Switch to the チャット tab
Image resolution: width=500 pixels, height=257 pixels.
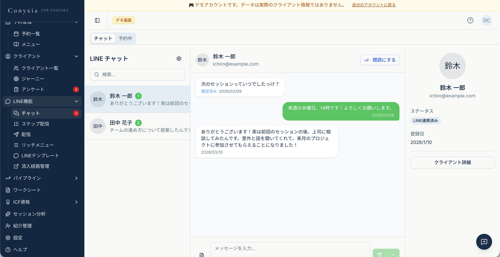click(103, 38)
